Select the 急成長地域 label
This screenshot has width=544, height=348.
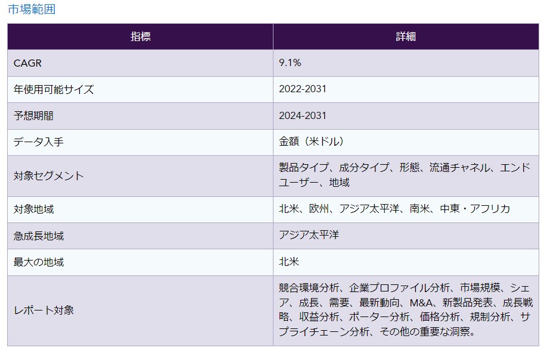pyautogui.click(x=39, y=236)
